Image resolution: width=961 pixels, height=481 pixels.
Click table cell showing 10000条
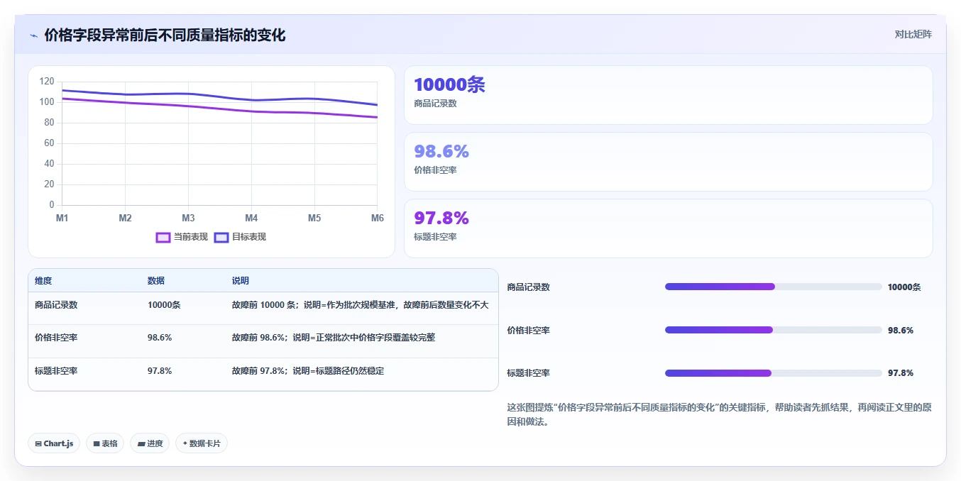[164, 304]
